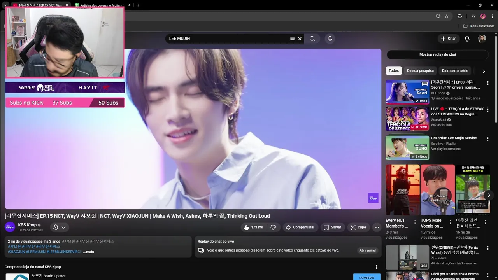Screen dimensions: 498x280
Task: Click the COMPRAR button
Action: coord(367,277)
